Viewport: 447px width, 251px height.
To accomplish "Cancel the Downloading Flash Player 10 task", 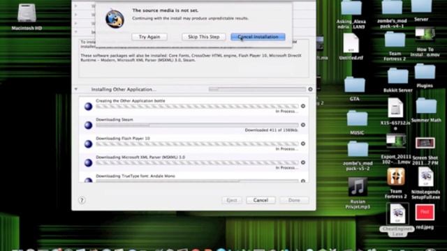I will (303, 144).
